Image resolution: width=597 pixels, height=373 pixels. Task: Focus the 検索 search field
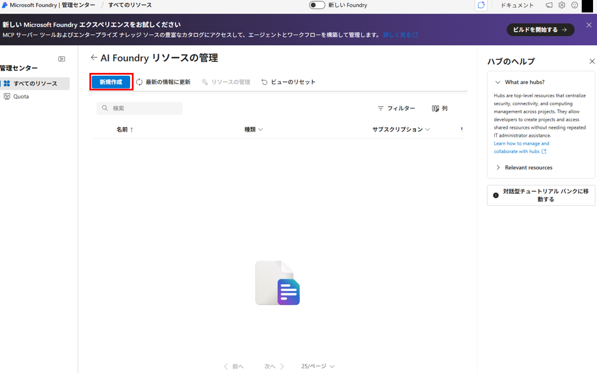pyautogui.click(x=139, y=109)
